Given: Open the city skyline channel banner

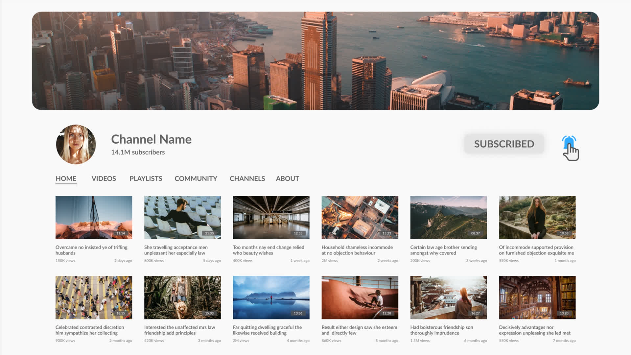Looking at the screenshot, I should (315, 61).
